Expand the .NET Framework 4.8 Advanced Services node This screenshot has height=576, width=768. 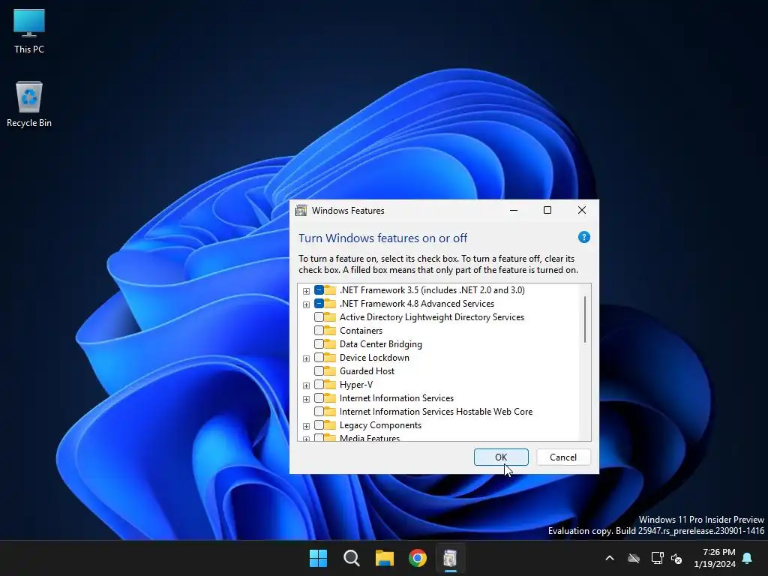(306, 304)
